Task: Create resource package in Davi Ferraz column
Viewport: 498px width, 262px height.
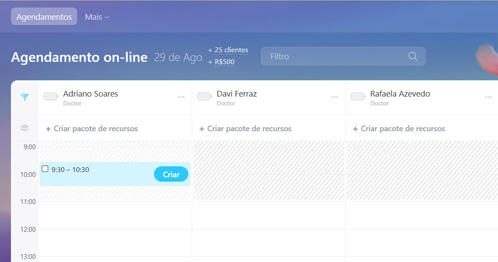Action: 245,129
